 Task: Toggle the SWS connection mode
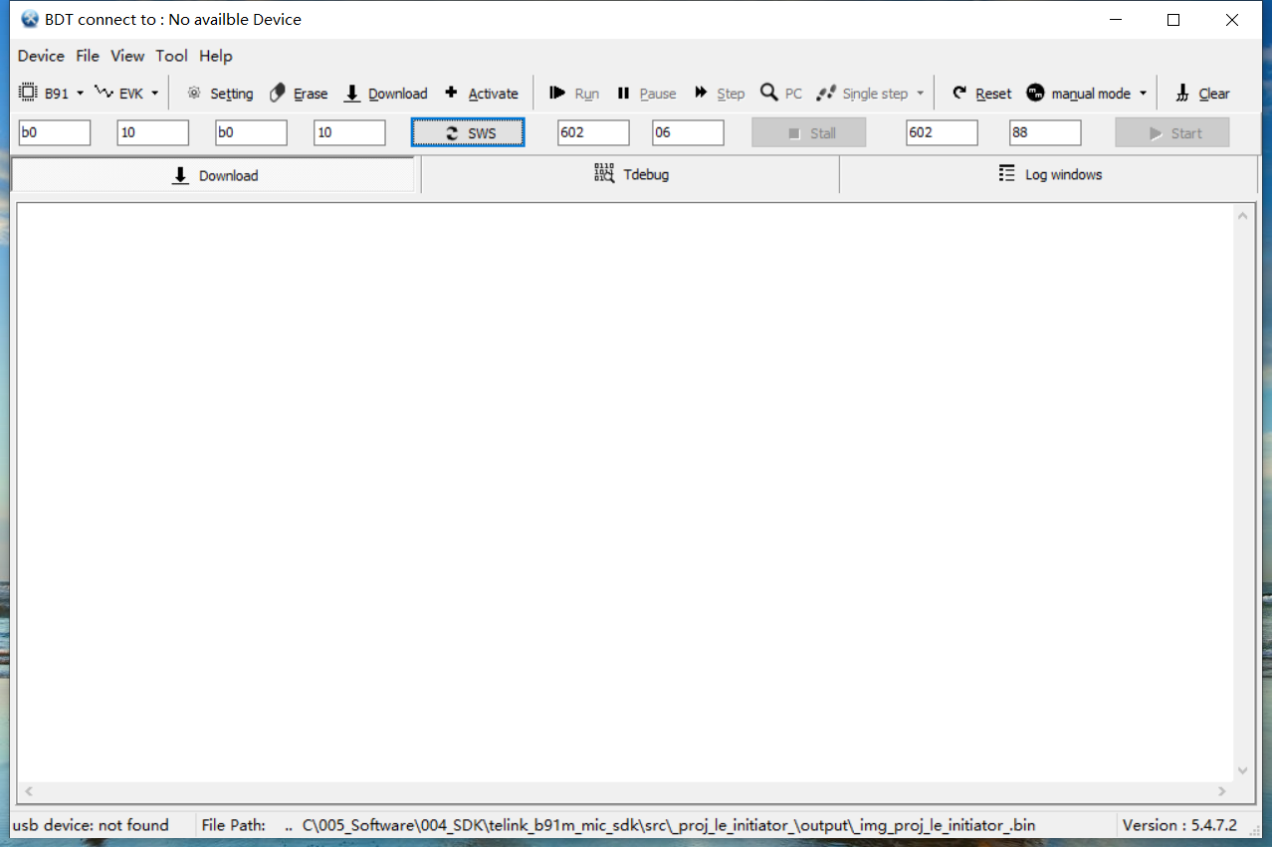tap(467, 131)
